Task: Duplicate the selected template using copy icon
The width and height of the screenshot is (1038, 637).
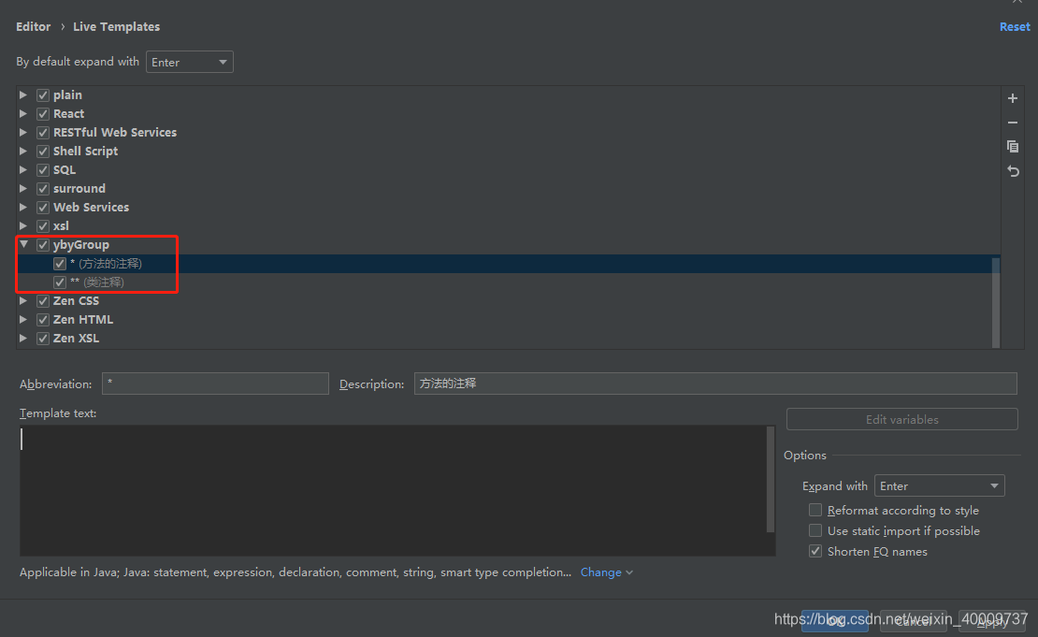Action: coord(1012,146)
